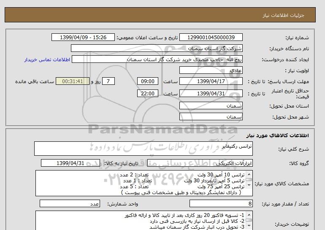Click the text ساعت باقی مانده
Viewport: 325px width, 230px height.
[35, 81]
